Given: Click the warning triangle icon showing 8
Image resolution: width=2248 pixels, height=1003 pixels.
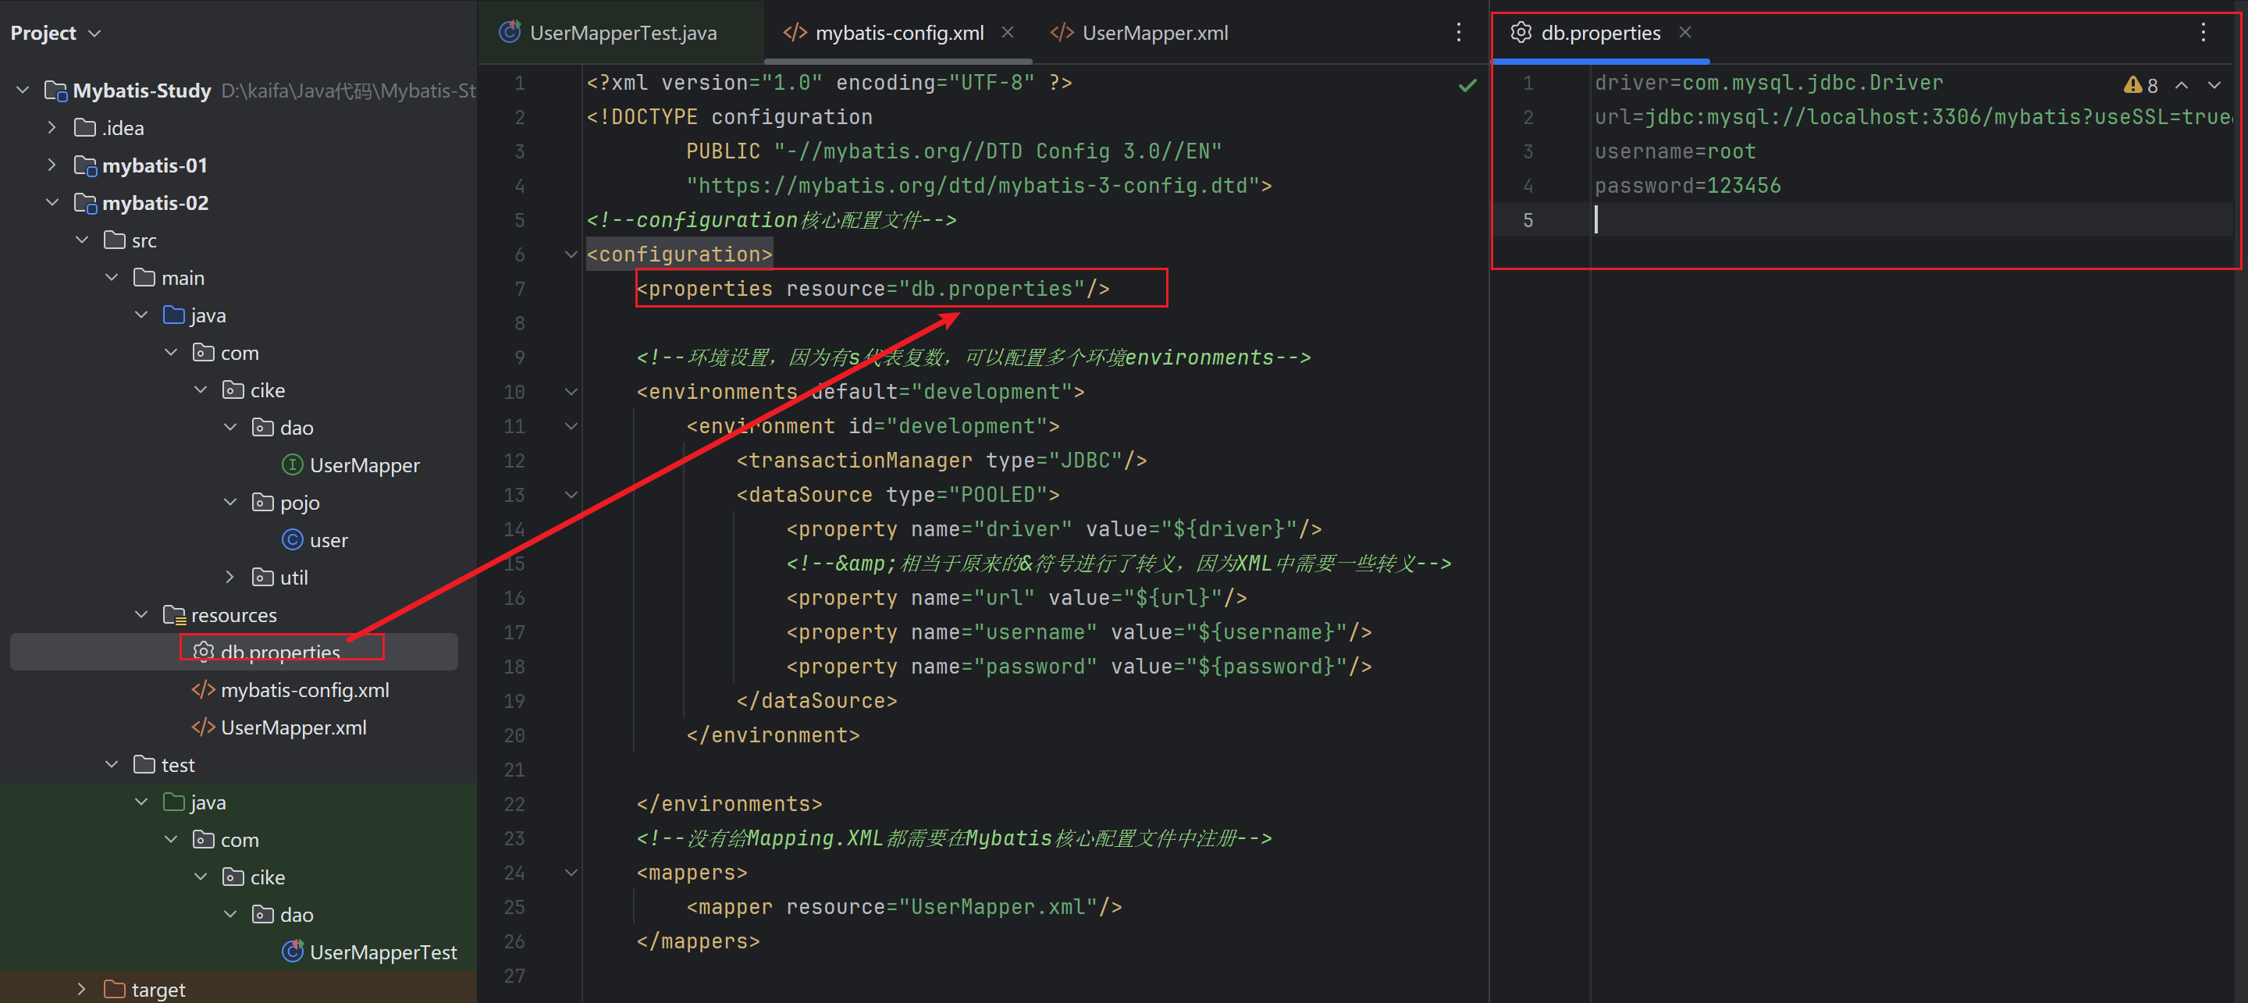Looking at the screenshot, I should 2132,86.
